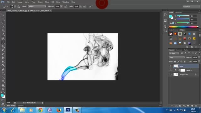Select the Move tool
This screenshot has width=201, height=113.
pyautogui.click(x=3, y=15)
